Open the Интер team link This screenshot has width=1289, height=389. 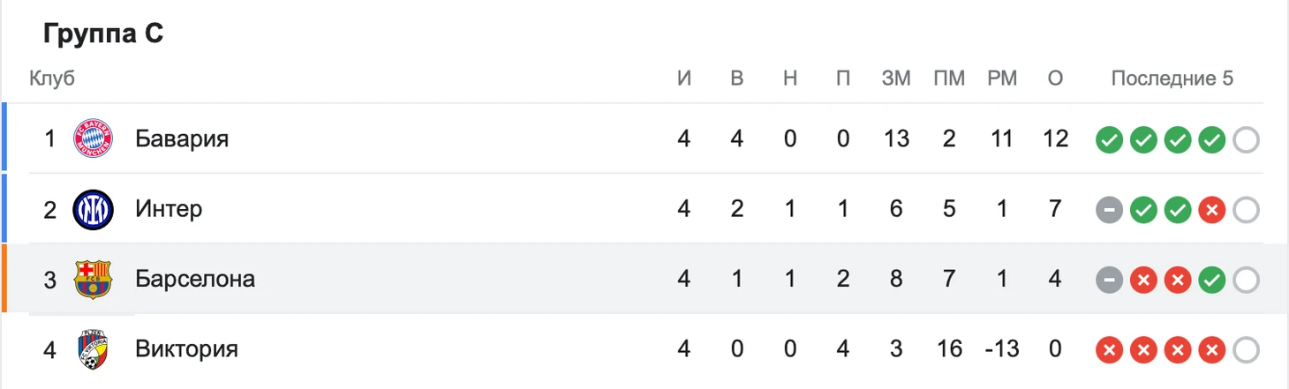(x=169, y=209)
